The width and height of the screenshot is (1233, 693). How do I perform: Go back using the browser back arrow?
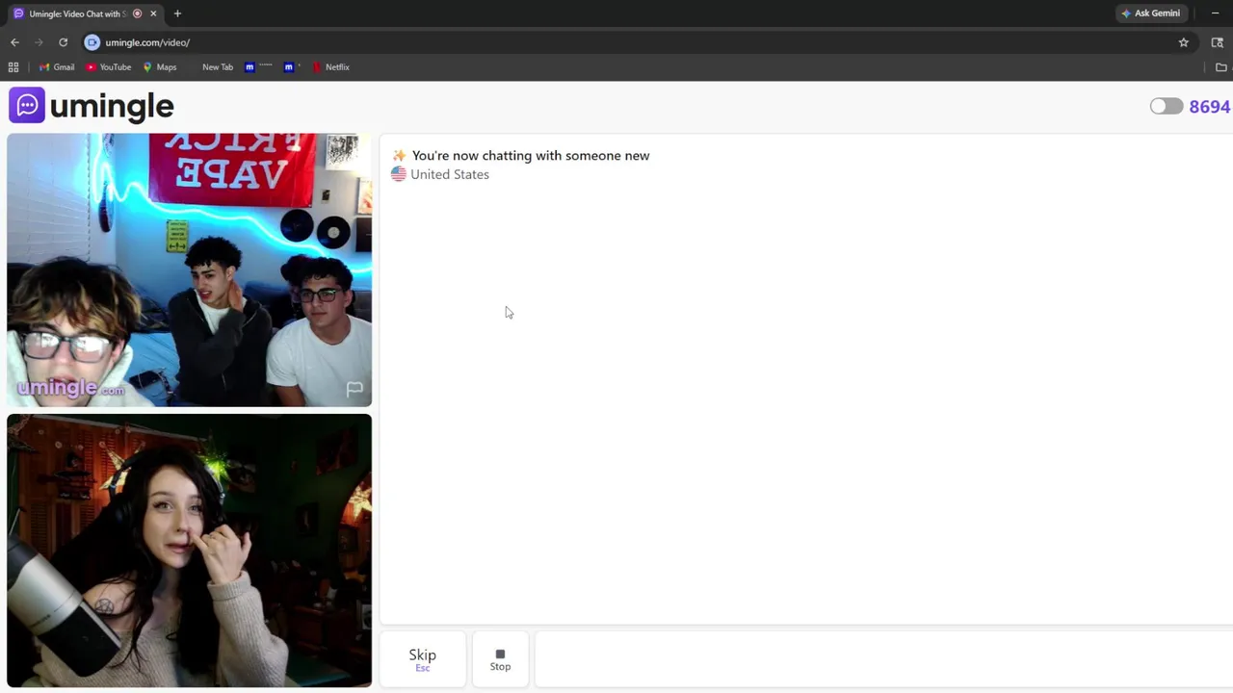[x=14, y=42]
